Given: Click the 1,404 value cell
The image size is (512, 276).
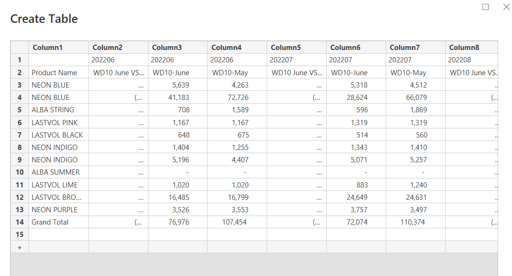Looking at the screenshot, I should click(178, 147).
